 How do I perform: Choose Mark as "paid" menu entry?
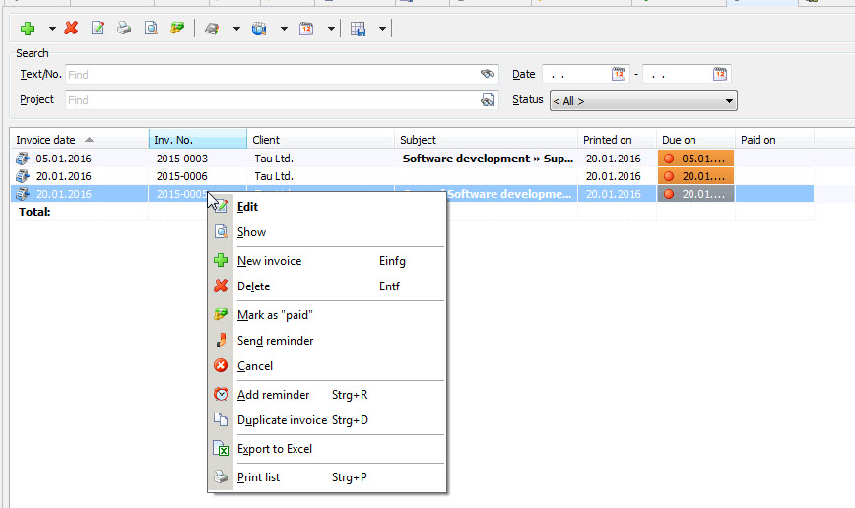click(327, 314)
